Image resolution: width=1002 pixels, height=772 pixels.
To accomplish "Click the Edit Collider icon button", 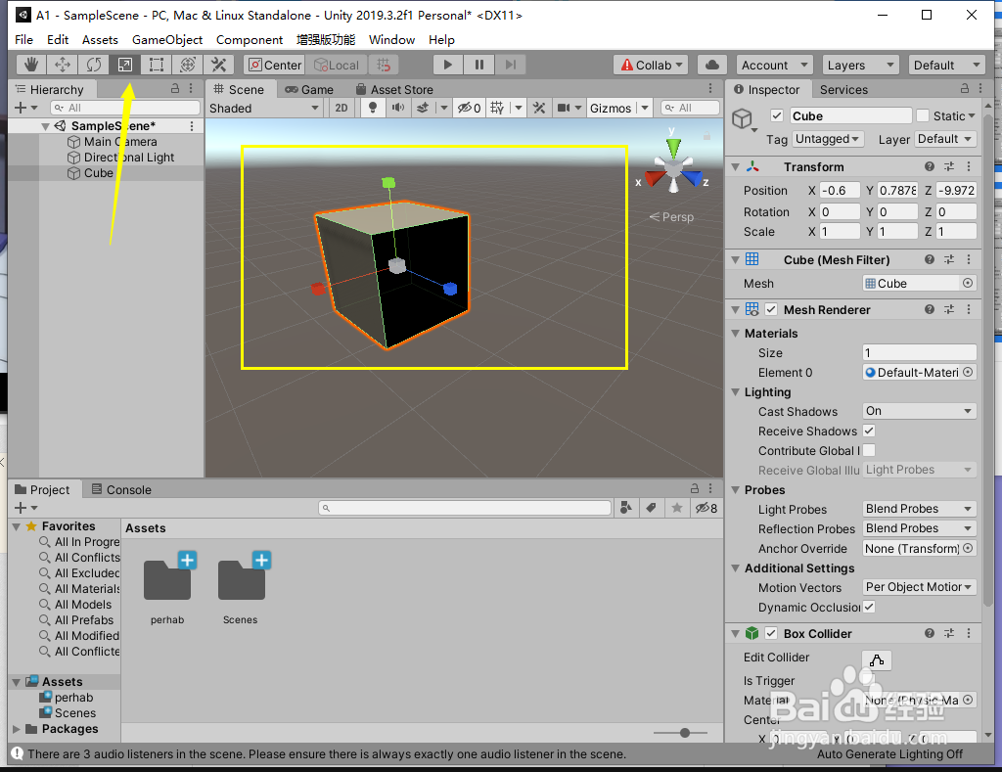I will pyautogui.click(x=877, y=660).
